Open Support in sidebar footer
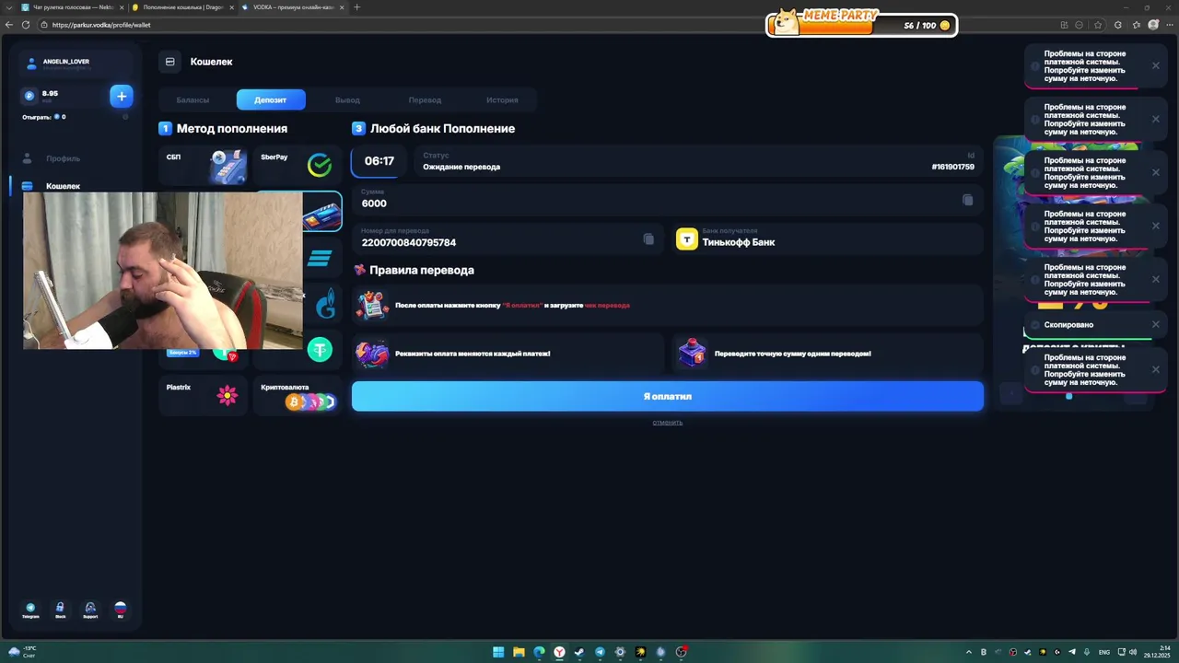The height and width of the screenshot is (663, 1179). click(90, 611)
